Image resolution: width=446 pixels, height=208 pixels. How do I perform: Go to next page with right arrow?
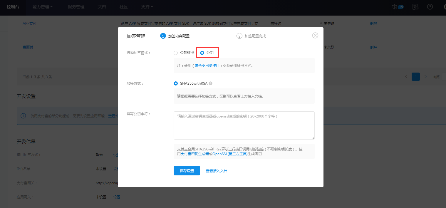(425, 77)
